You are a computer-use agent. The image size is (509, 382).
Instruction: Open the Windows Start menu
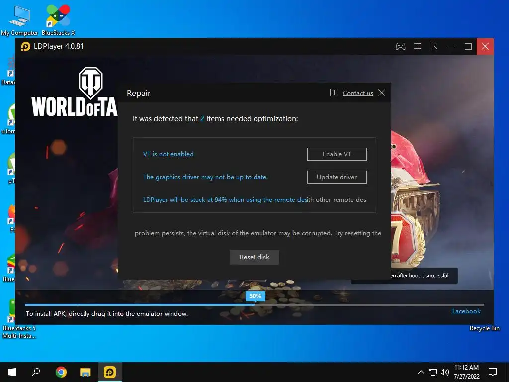coord(12,372)
